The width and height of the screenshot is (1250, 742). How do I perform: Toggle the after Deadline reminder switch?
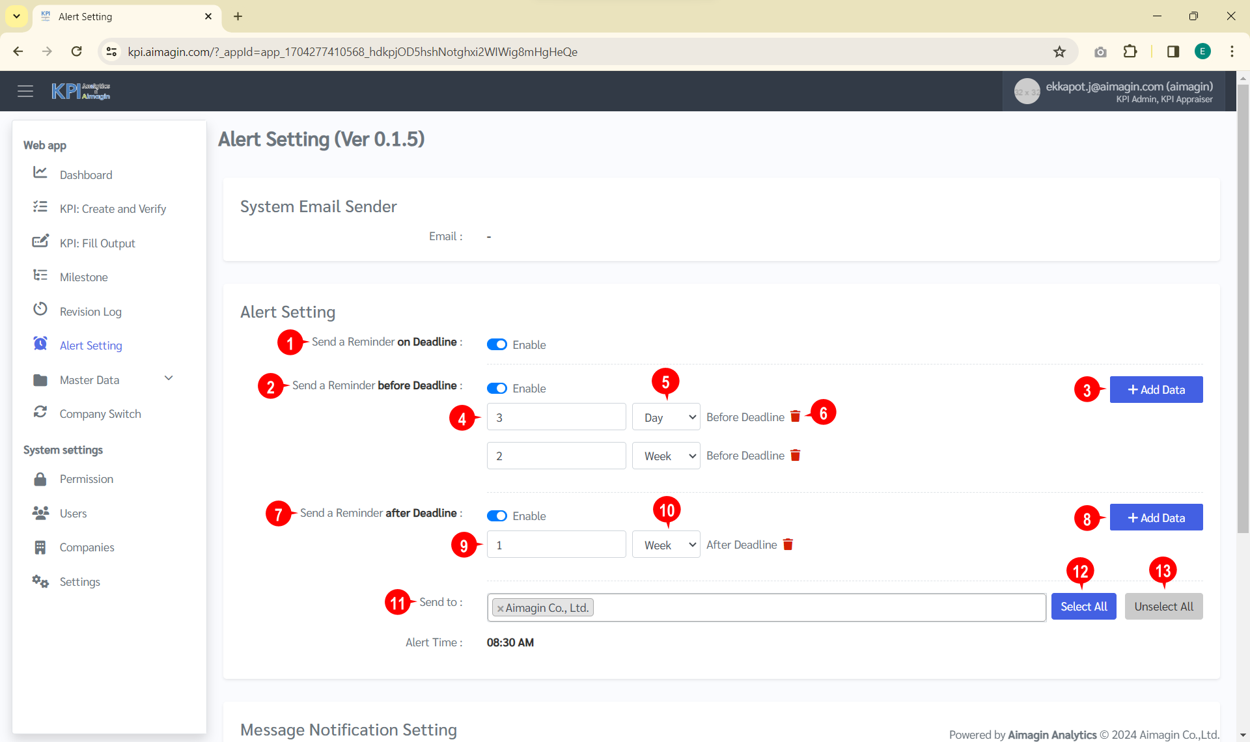click(x=497, y=515)
